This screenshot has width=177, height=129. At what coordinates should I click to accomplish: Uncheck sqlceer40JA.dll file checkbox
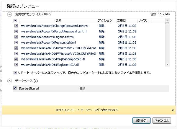[x=16, y=54]
